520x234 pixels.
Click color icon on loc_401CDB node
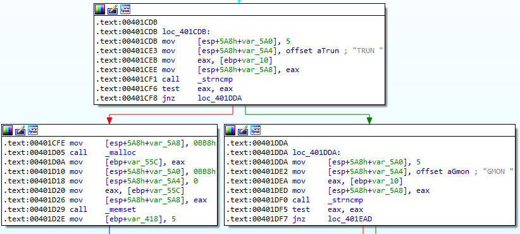(100, 9)
